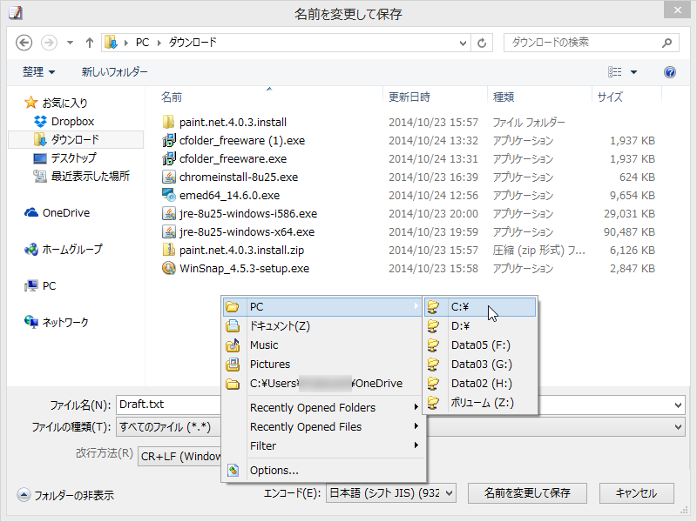Viewport: 697px width, 522px height.
Task: Click the Back navigation arrow icon
Action: pos(24,43)
